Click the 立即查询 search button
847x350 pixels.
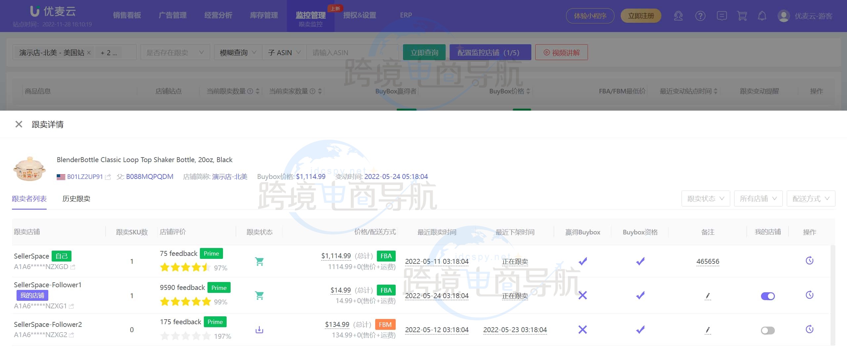click(x=424, y=52)
